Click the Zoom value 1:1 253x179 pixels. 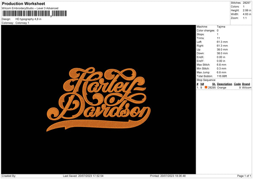click(245, 18)
